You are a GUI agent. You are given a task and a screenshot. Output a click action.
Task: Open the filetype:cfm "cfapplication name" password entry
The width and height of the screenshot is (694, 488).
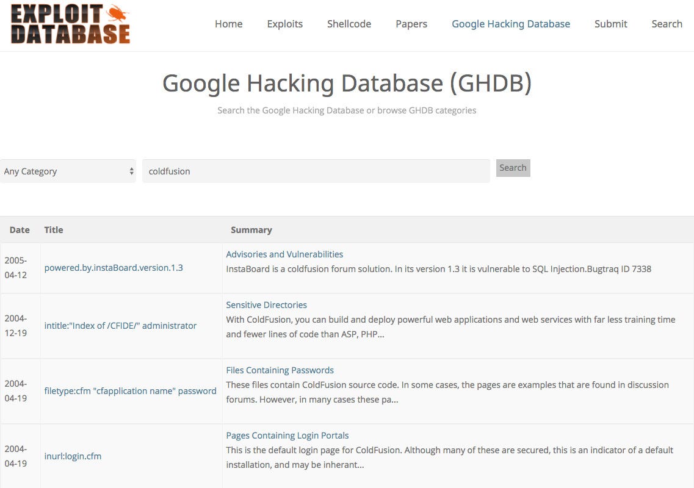[x=130, y=391]
